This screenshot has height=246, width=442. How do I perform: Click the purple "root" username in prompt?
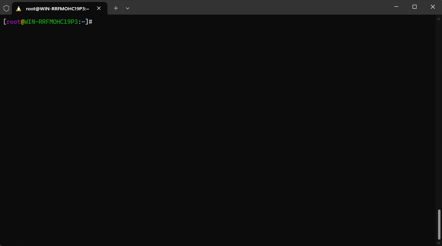(14, 22)
